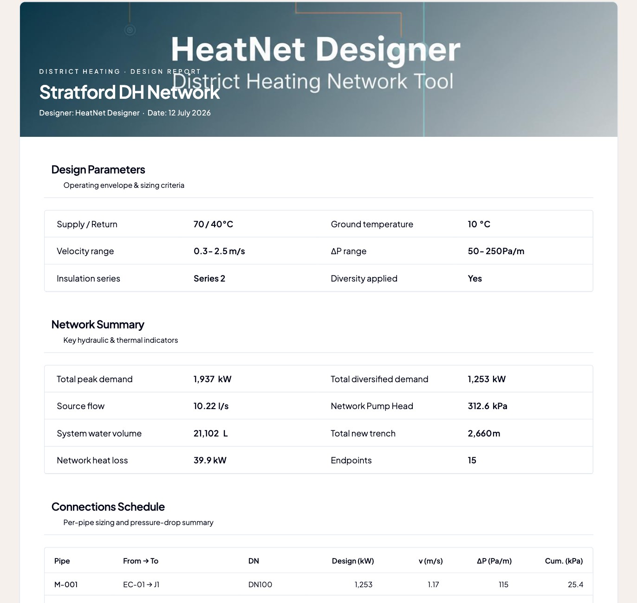The image size is (637, 603).
Task: Select the EC-01 → J1 cell
Action: click(x=141, y=585)
